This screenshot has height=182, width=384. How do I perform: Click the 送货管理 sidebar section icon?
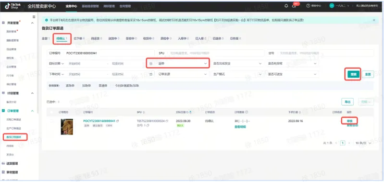(3, 163)
